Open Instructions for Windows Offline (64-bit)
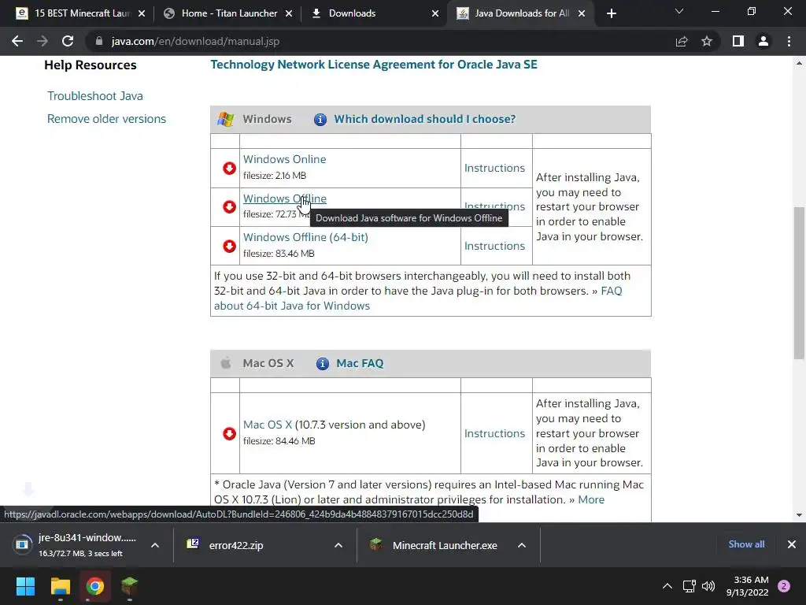The width and height of the screenshot is (806, 605). click(x=494, y=246)
